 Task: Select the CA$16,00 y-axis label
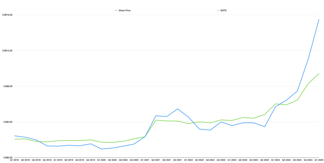click(7, 15)
